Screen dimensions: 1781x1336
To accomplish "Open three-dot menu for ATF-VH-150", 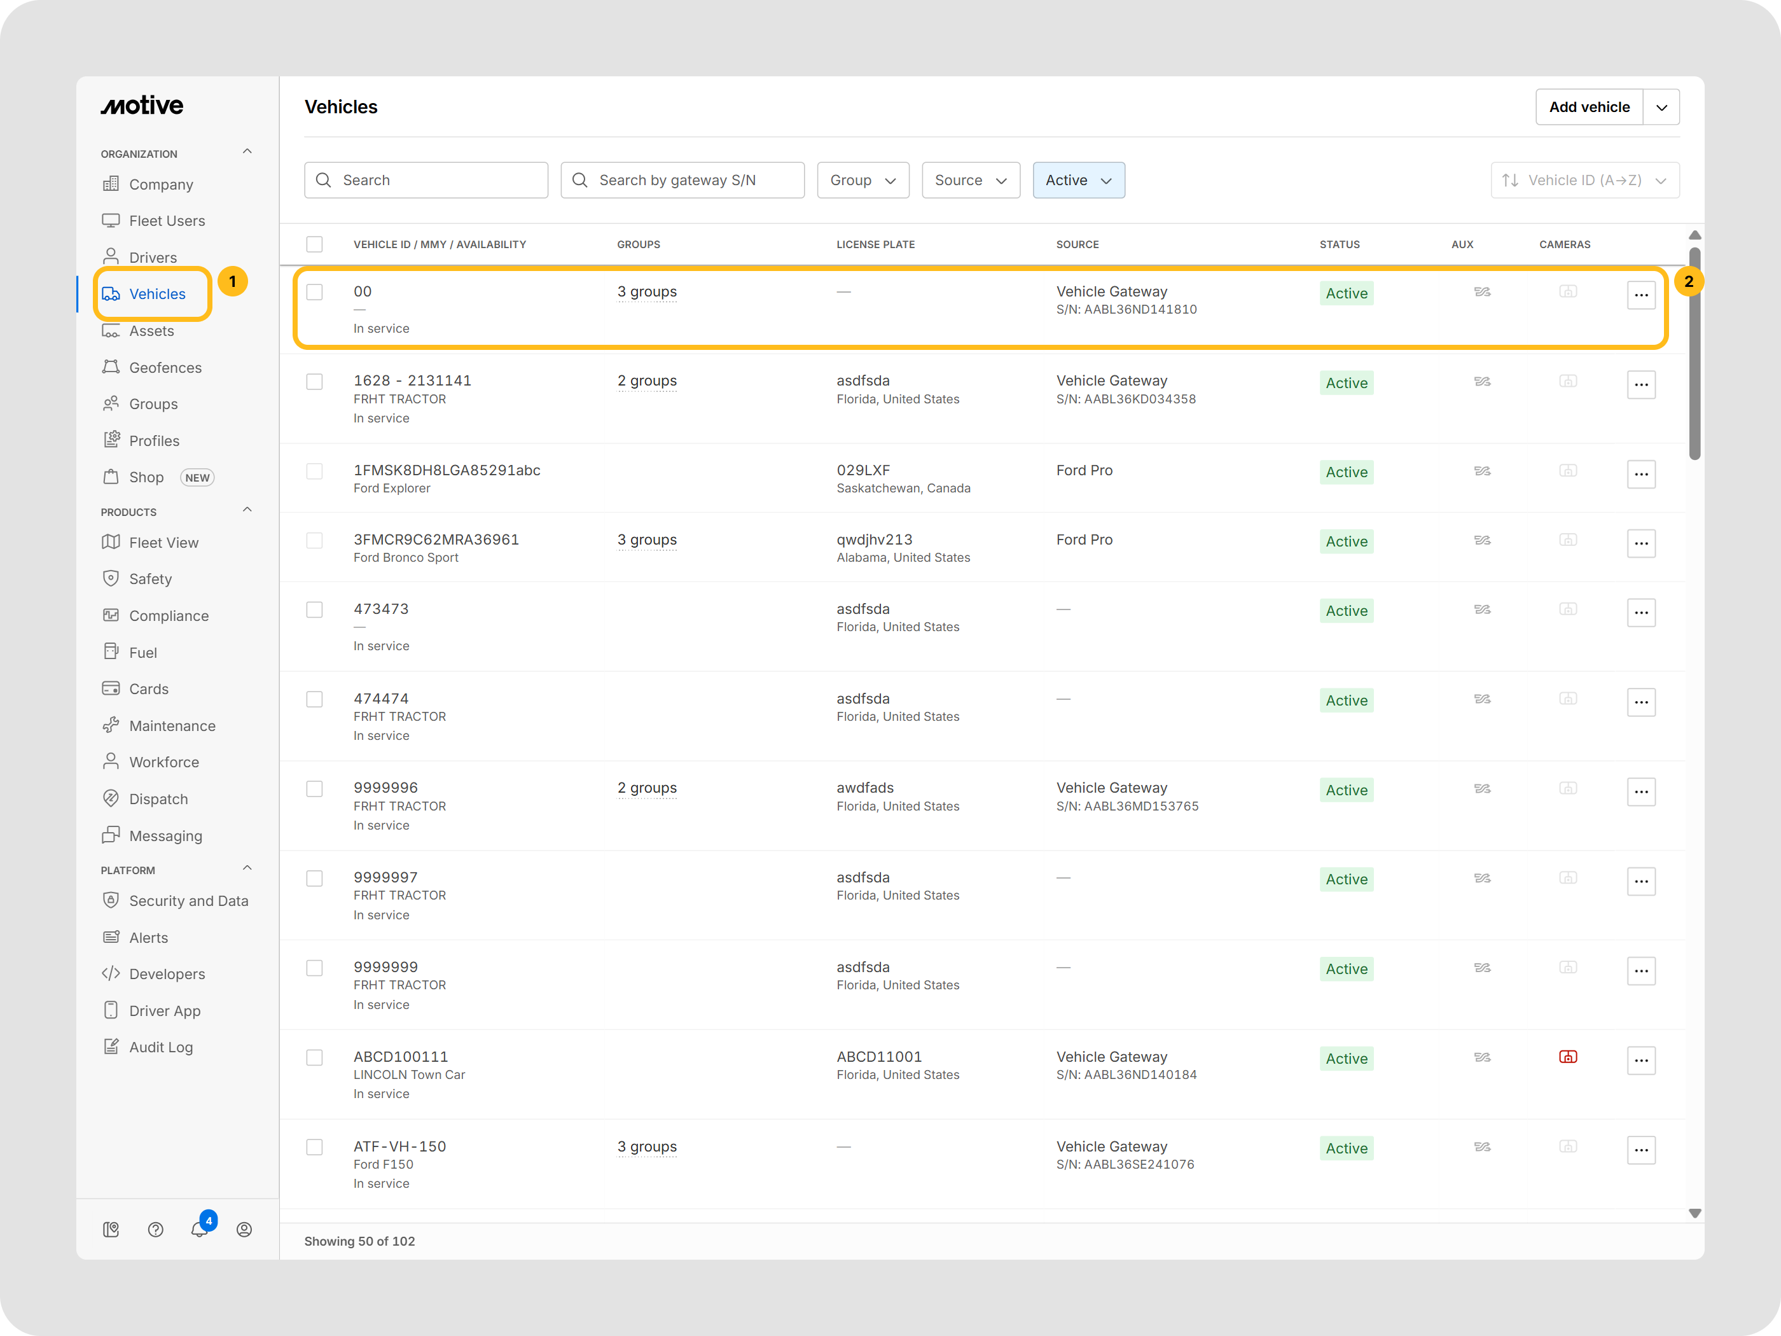I will tap(1640, 1150).
